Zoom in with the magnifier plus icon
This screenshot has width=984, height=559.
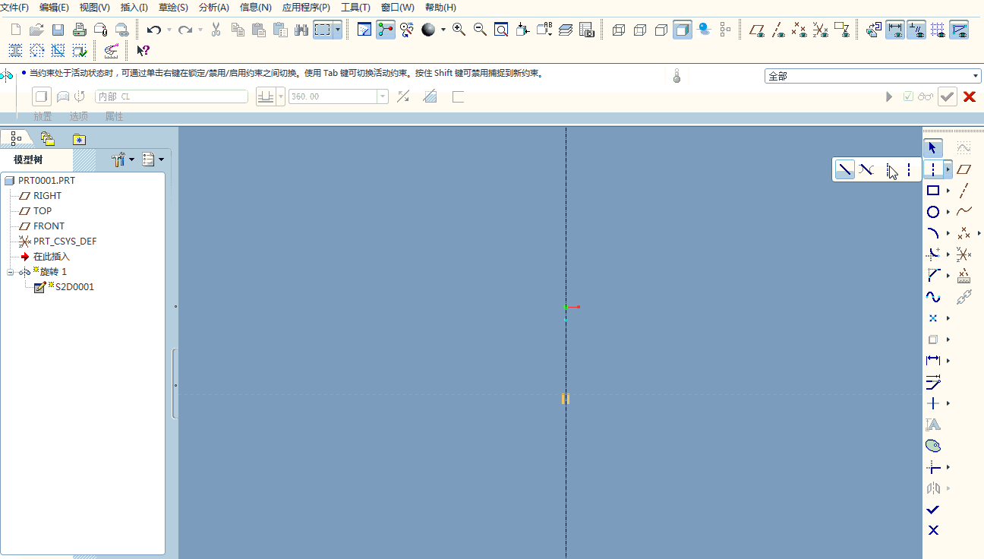(x=459, y=30)
